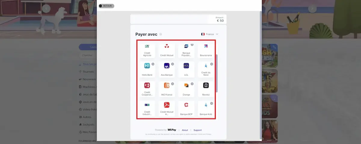Select Credit Agricole bank
The image size is (361, 144).
tap(147, 50)
